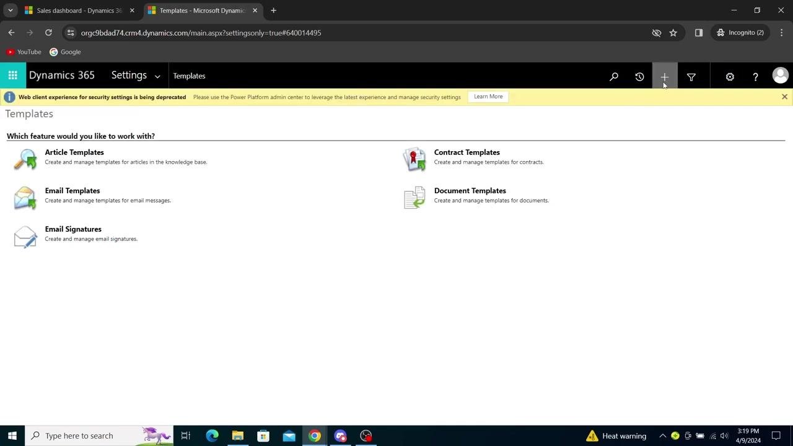Select the Templates browser tab
The height and width of the screenshot is (446, 793).
coord(203,11)
